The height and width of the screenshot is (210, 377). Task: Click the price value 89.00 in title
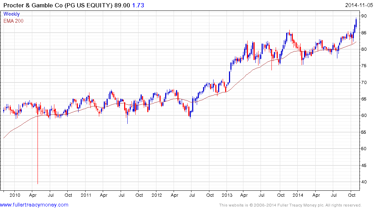122,5
